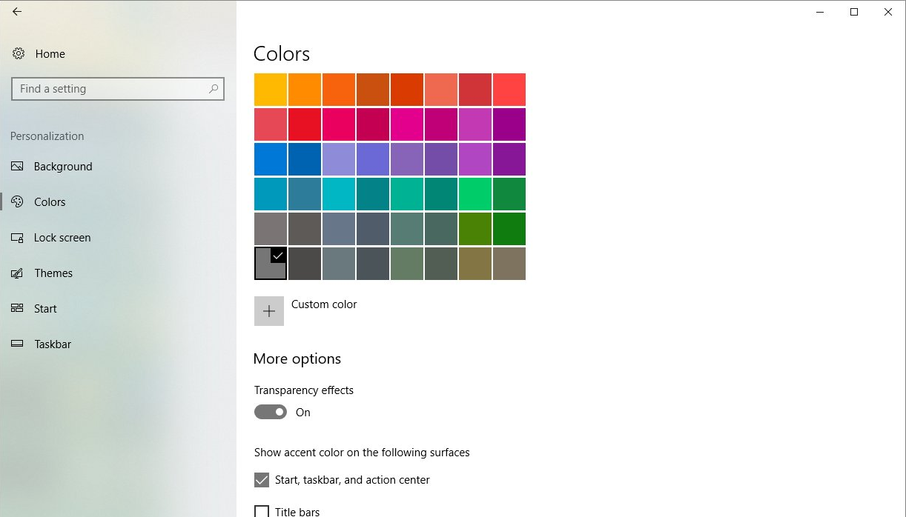Uncheck Start, taskbar, and action center
This screenshot has width=906, height=517.
click(262, 480)
